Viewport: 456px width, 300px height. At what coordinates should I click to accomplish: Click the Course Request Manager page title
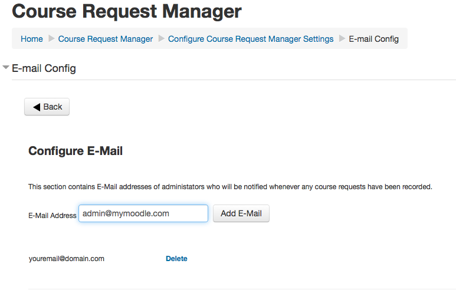tap(127, 11)
